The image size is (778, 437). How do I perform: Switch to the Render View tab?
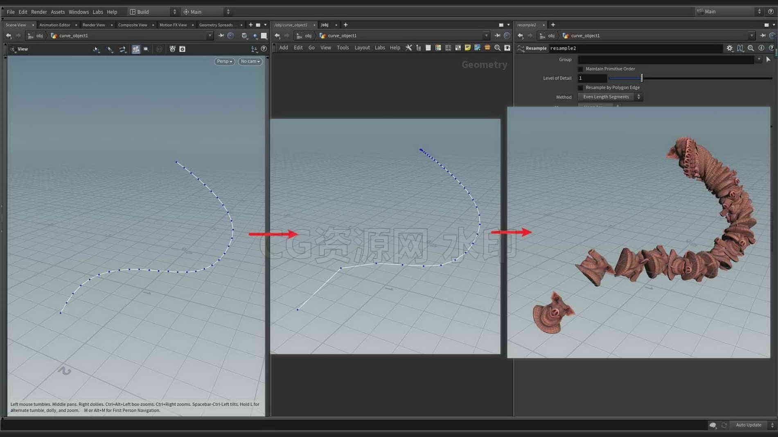pyautogui.click(x=94, y=25)
